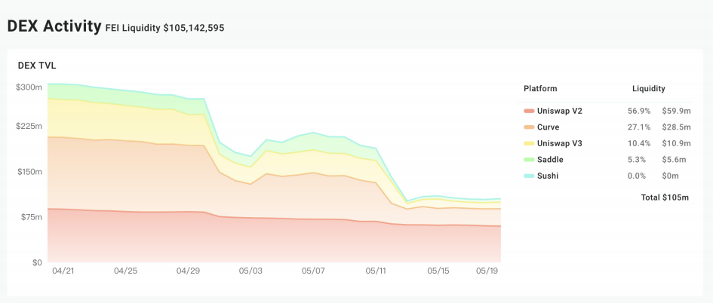Screen dimensions: 713x303
Task: Select the Saddle platform name
Action: pyautogui.click(x=551, y=160)
